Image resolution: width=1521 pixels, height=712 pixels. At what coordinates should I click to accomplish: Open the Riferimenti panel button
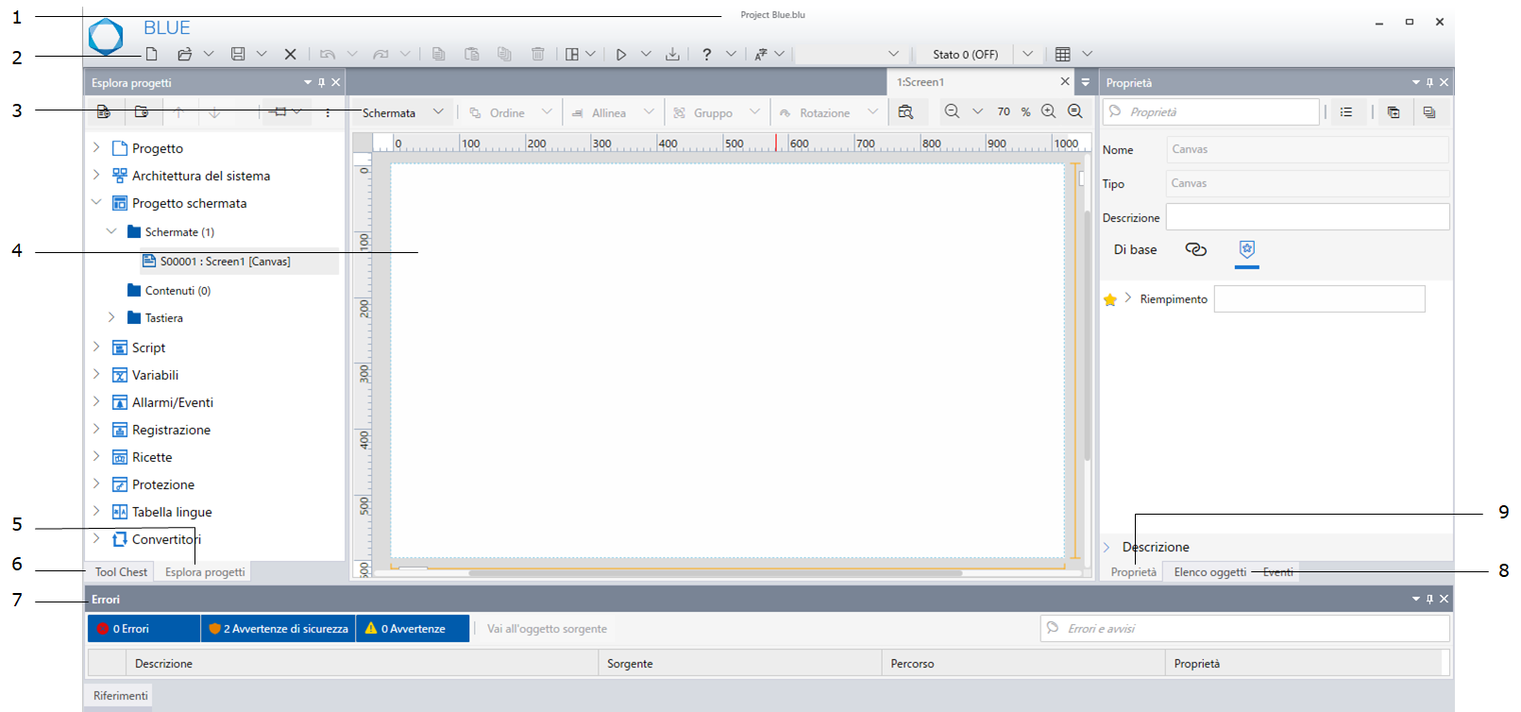tap(120, 696)
